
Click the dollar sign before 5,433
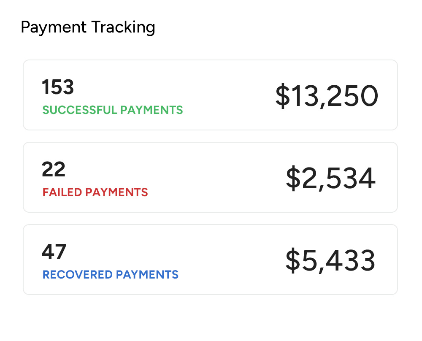point(292,260)
